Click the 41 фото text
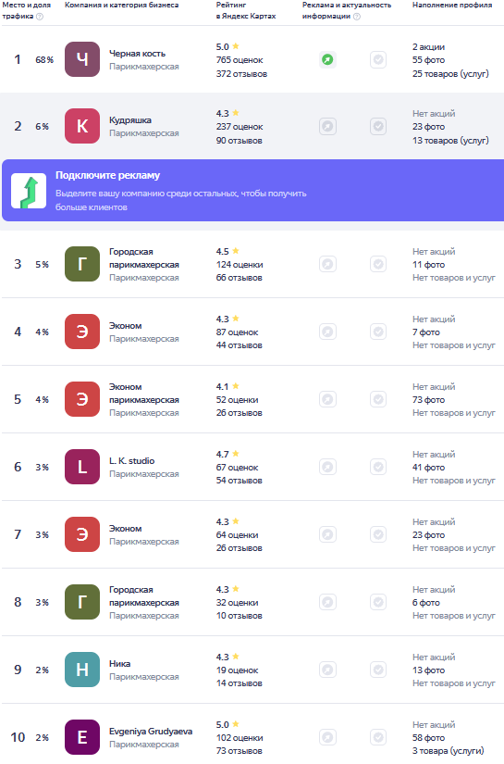504x764 pixels. click(428, 468)
